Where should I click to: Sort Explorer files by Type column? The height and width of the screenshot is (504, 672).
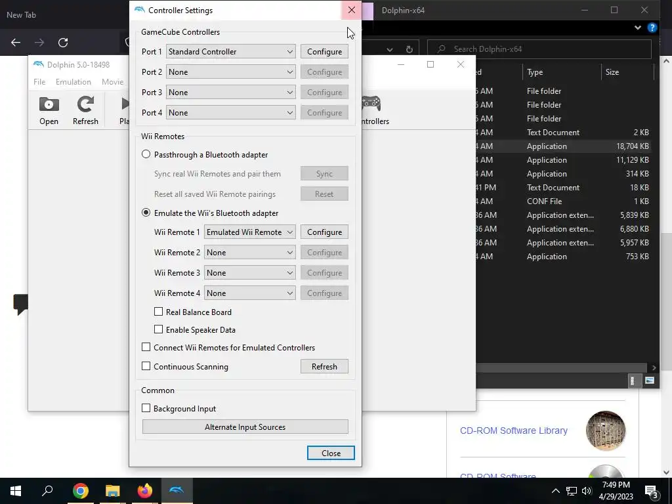coord(535,72)
